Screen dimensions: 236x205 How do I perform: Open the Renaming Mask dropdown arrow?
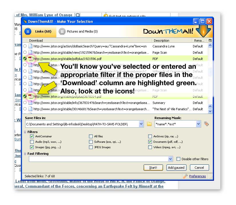pos(198,124)
